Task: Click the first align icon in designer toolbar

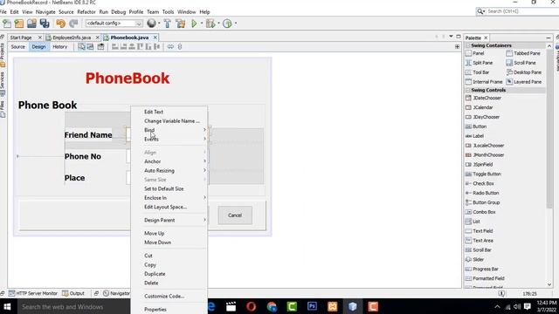Action: [x=114, y=46]
